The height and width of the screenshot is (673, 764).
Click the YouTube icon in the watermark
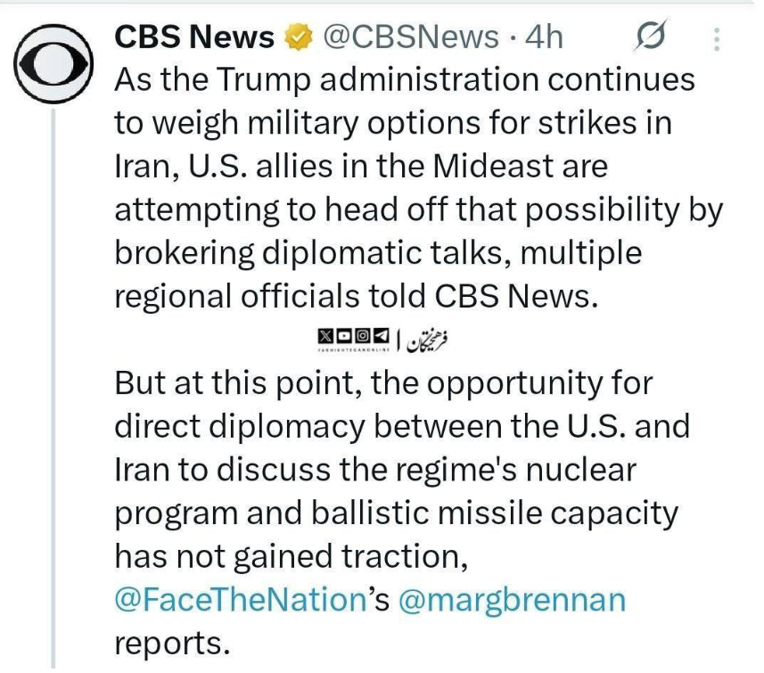tap(344, 335)
